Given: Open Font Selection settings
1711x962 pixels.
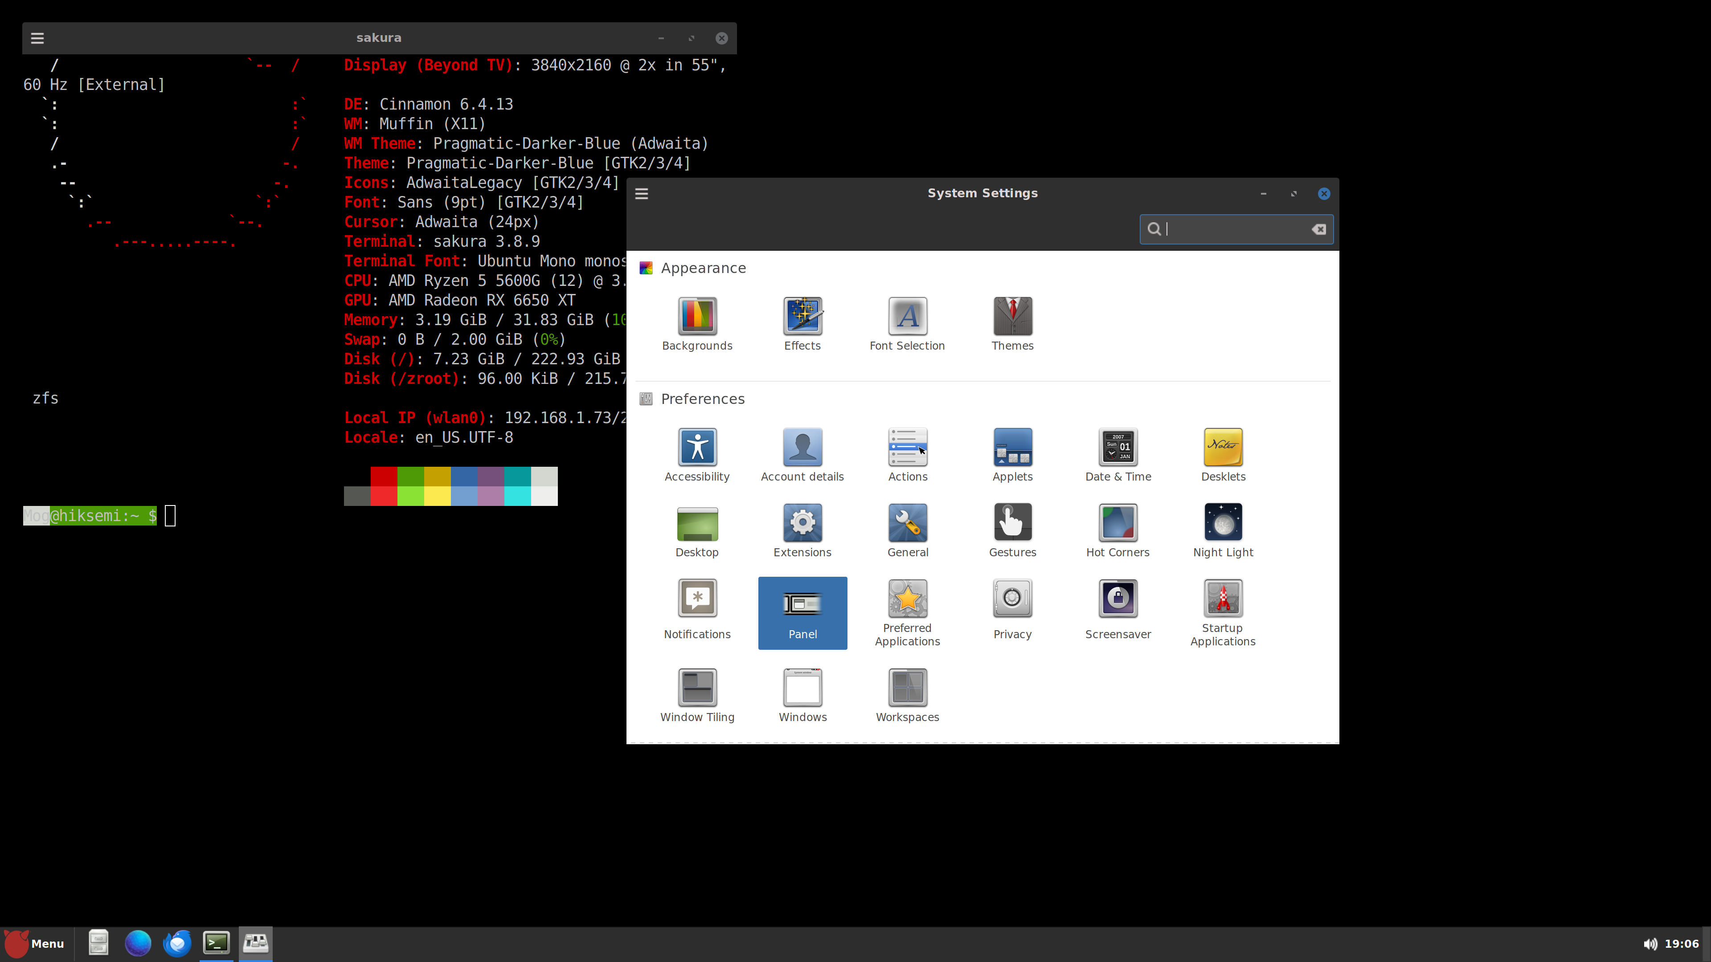Looking at the screenshot, I should coord(907,324).
